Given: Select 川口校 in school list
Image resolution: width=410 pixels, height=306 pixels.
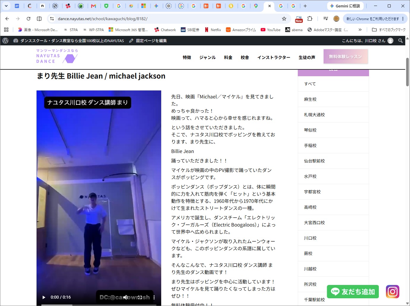Looking at the screenshot, I should tap(333, 238).
